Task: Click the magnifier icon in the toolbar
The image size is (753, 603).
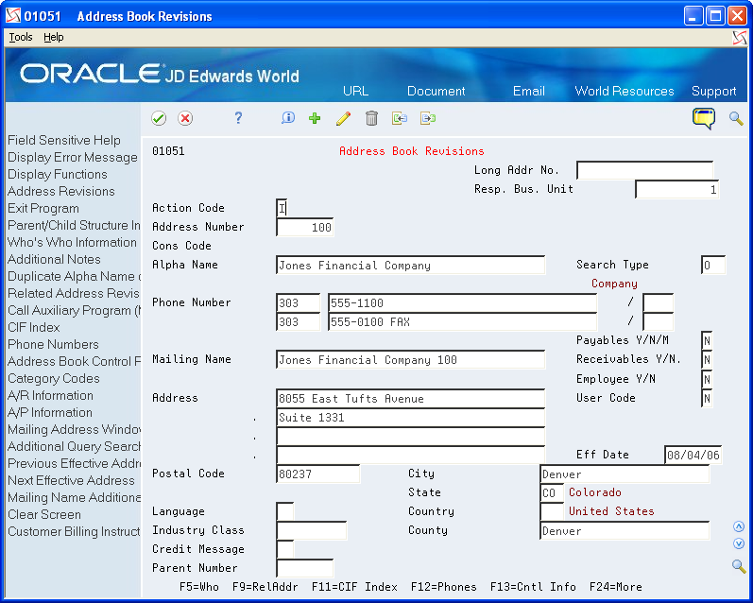Action: click(736, 118)
